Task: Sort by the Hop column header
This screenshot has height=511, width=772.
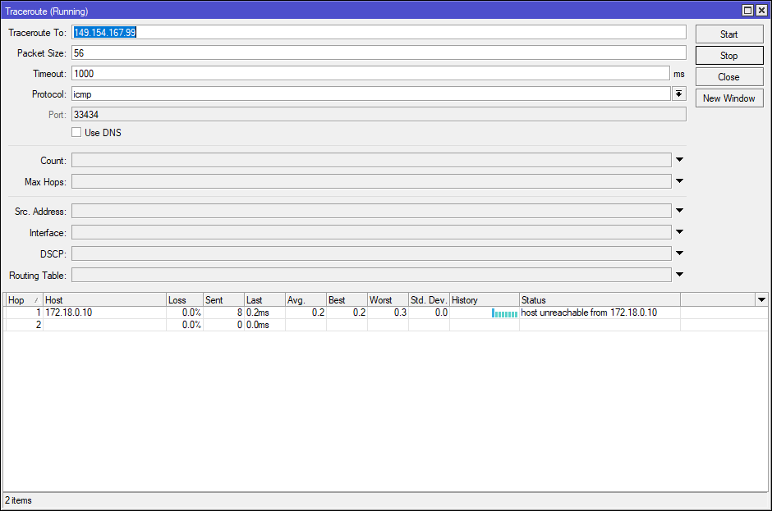Action: tap(24, 300)
